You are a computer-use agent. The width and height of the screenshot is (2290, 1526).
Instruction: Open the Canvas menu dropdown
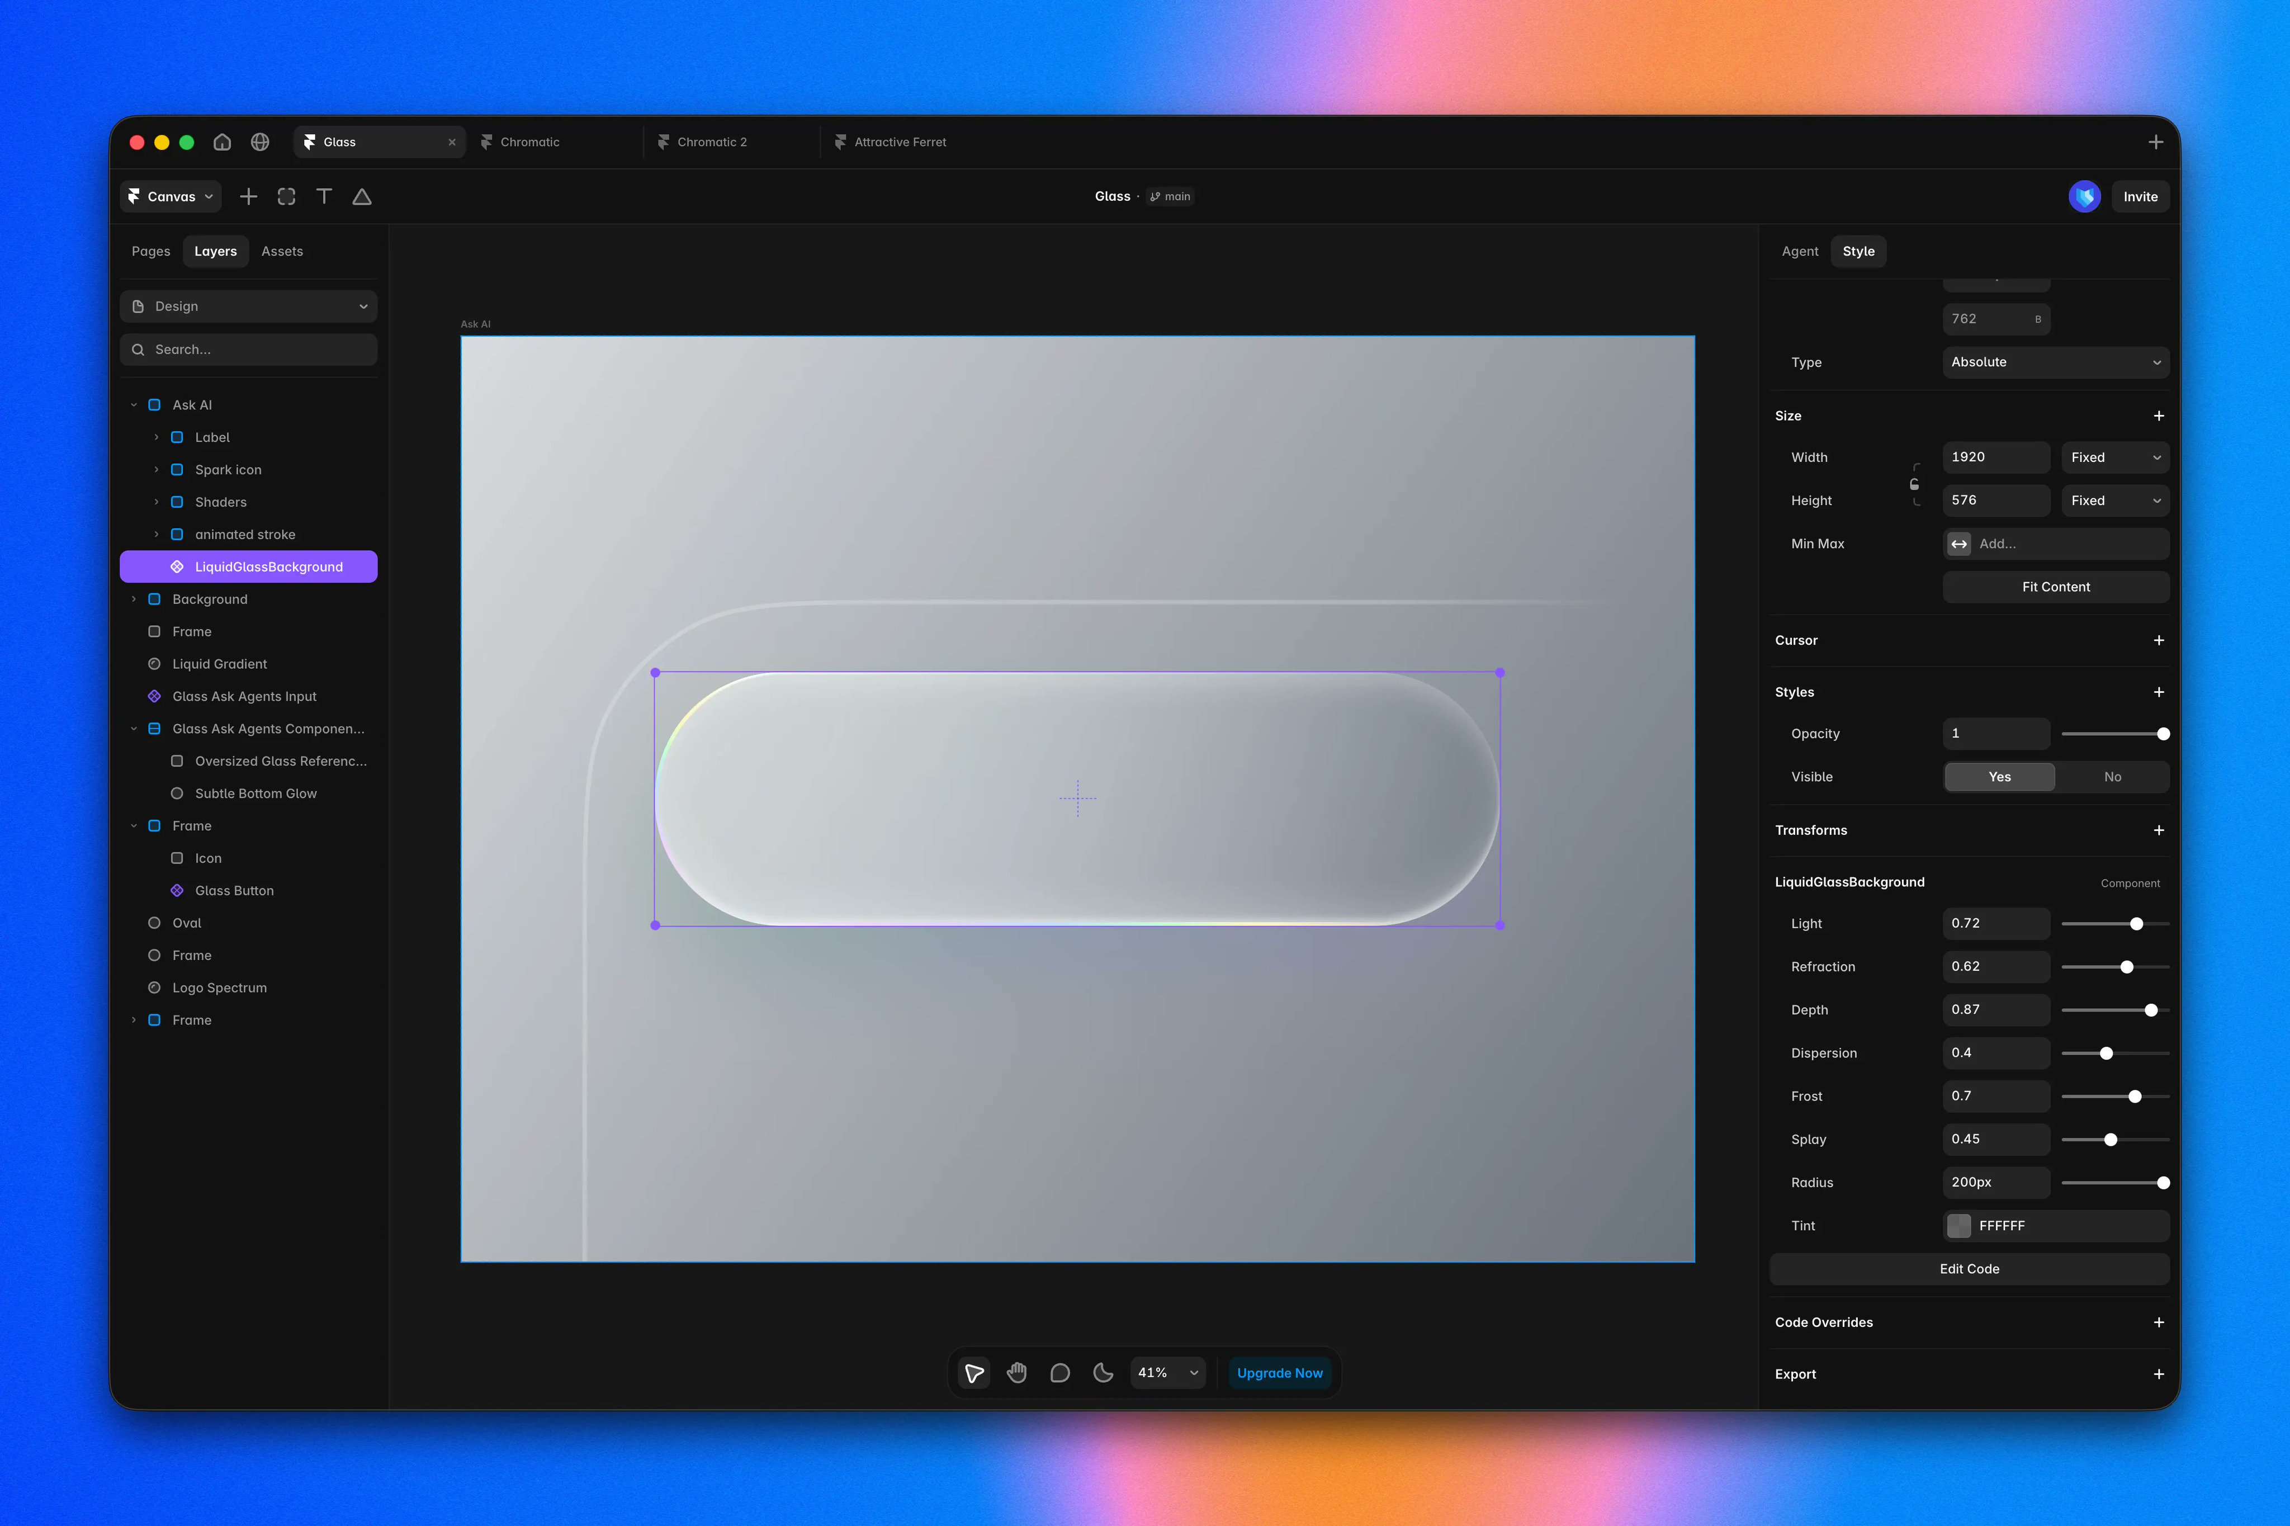pyautogui.click(x=171, y=197)
